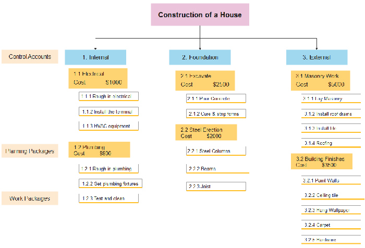This screenshot has width=365, height=248.
Task: Select the 1.1 Electrical cost box
Action: tap(98, 78)
